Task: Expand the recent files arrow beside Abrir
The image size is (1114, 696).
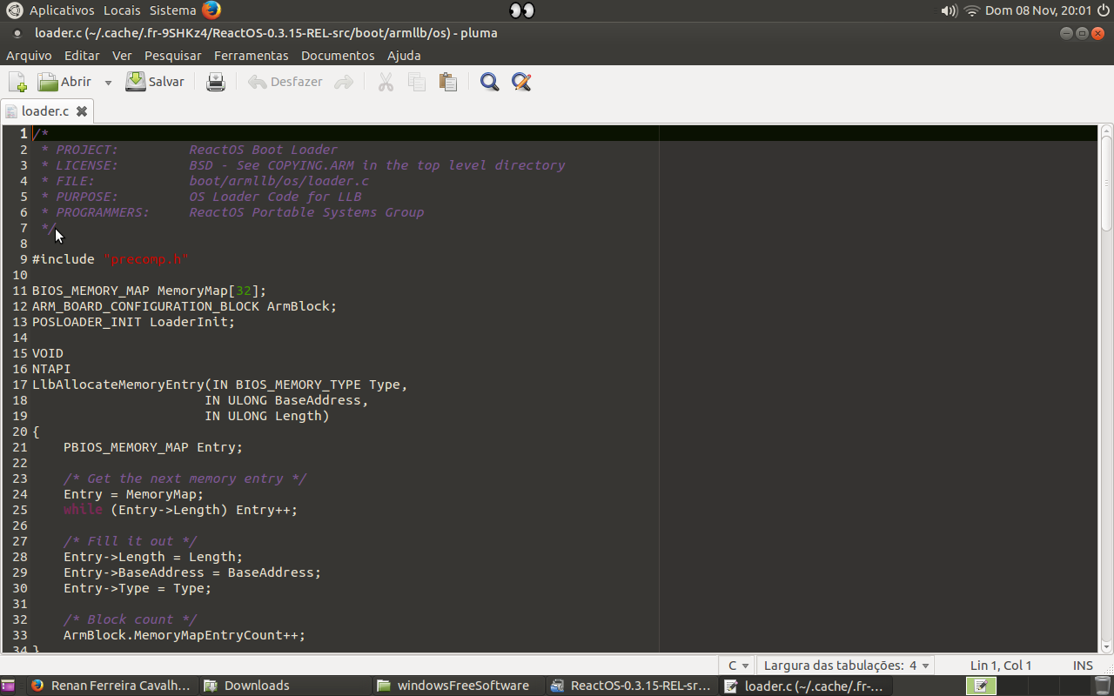Action: (x=108, y=82)
